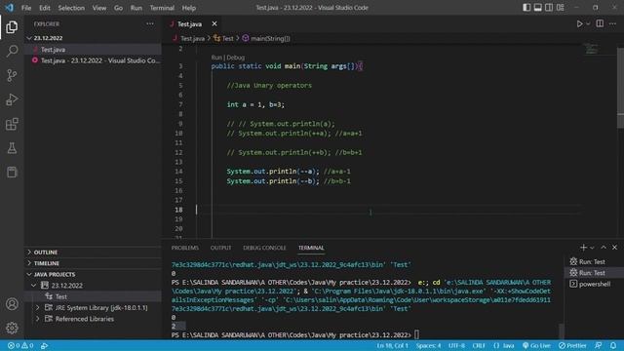
Task: Click Run code lens above main method
Action: [x=216, y=58]
